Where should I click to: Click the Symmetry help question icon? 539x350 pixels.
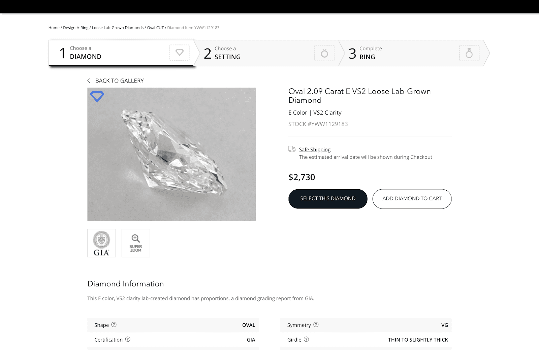click(x=316, y=325)
